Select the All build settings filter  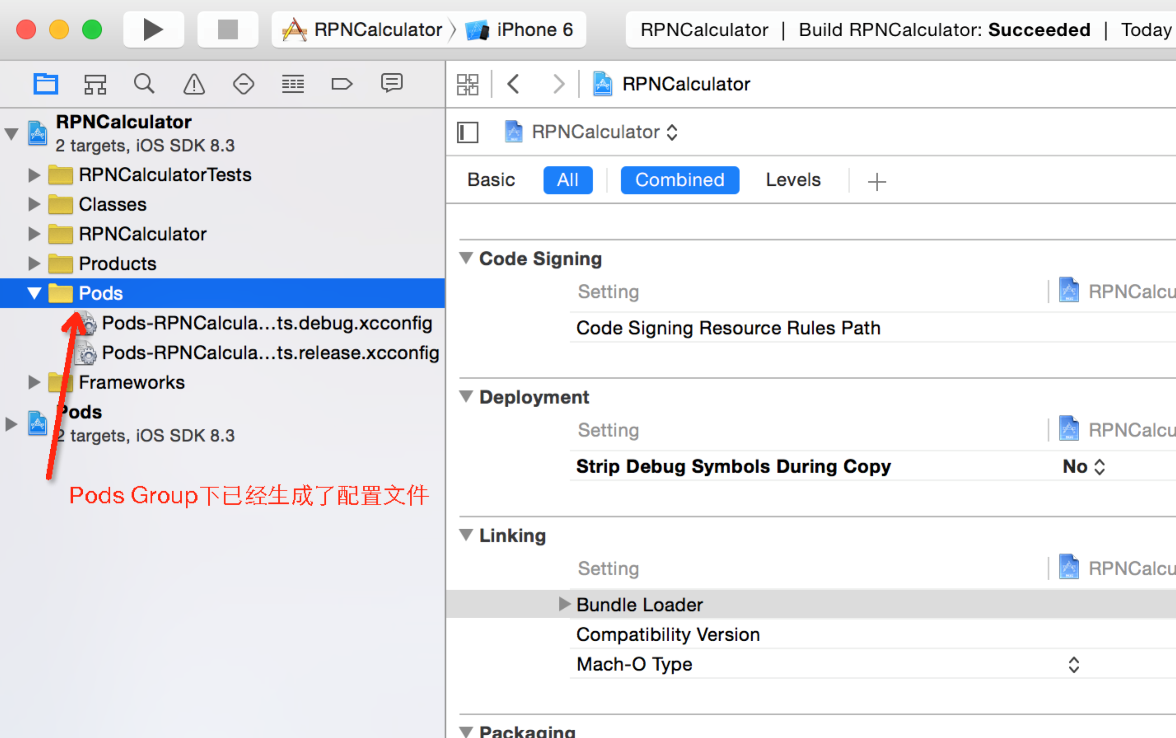click(568, 180)
